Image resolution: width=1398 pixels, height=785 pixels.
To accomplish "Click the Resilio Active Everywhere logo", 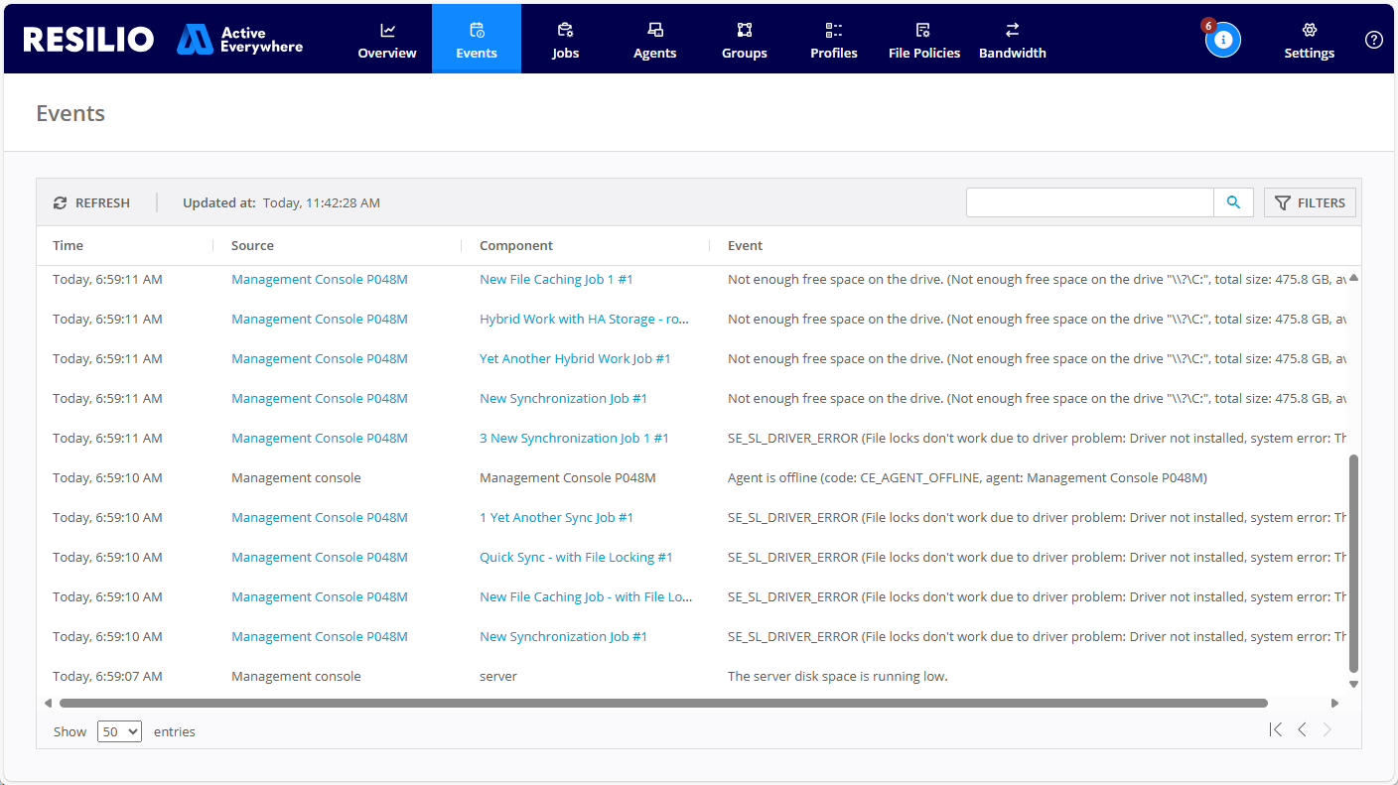I will 163,40.
